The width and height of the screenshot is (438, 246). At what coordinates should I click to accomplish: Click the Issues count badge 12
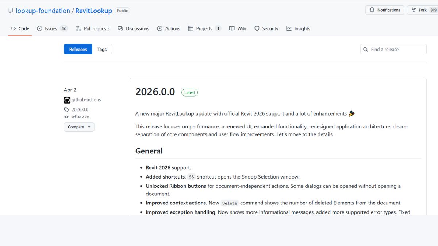[64, 28]
